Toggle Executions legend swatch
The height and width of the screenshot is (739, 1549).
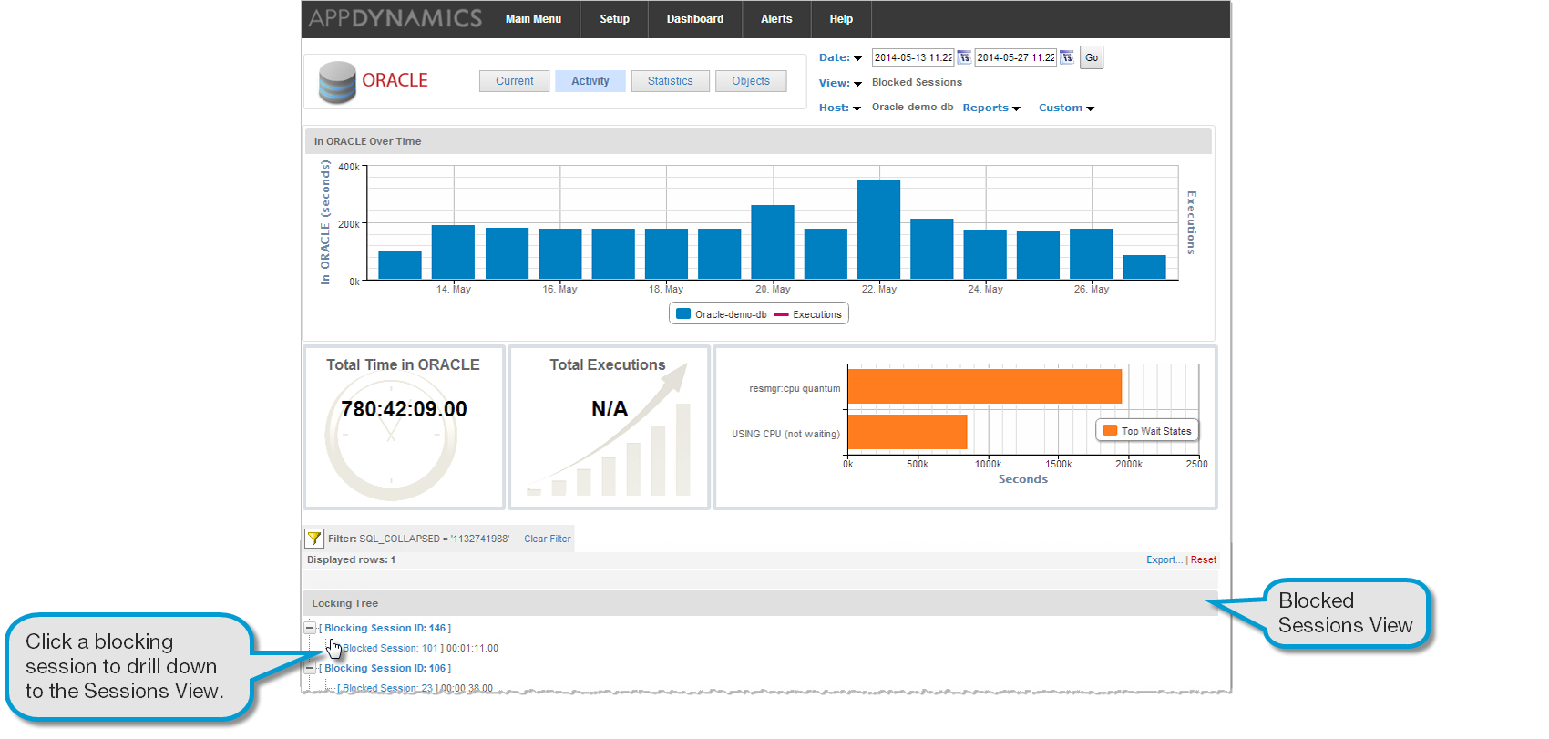(781, 314)
